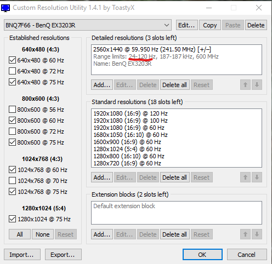Screen dimensions: 272x264
Task: Click up arrow under Extension blocks list
Action: coord(245,234)
